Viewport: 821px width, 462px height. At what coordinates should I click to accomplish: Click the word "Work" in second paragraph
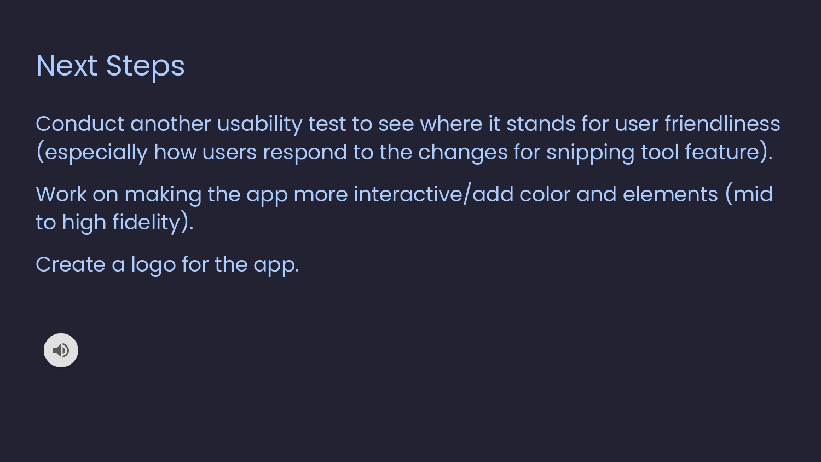(x=61, y=195)
